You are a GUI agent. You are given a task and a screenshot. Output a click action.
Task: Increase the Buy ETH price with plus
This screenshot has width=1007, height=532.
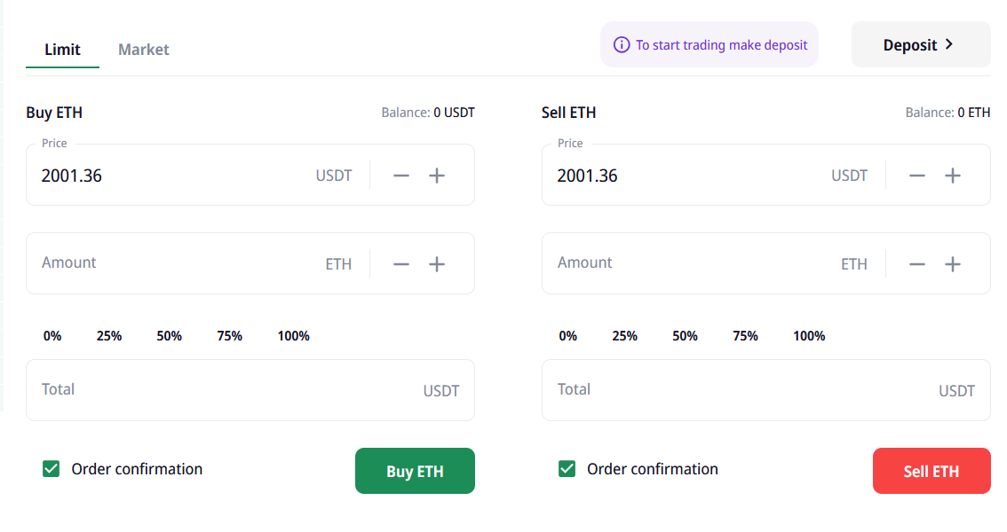click(x=437, y=176)
